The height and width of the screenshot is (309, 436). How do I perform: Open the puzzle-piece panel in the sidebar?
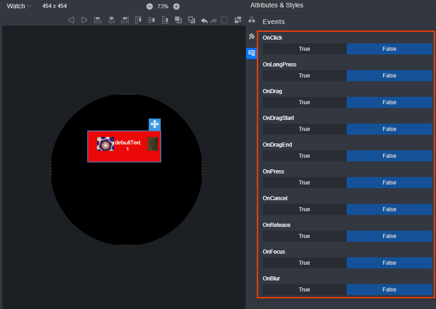(252, 36)
